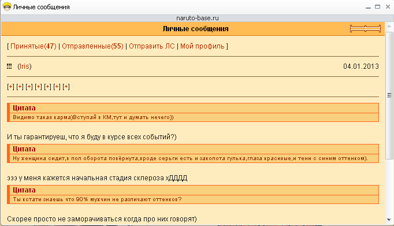Click the third Цитата heading
The height and width of the screenshot is (226, 394).
(x=24, y=190)
